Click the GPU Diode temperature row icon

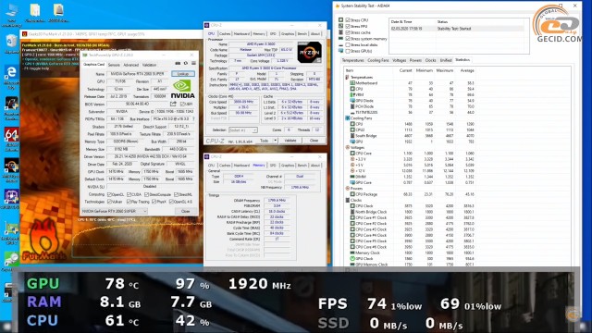[x=352, y=101]
